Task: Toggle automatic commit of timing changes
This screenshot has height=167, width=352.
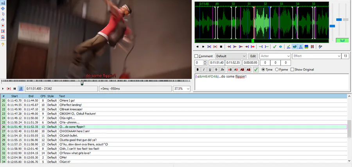Action: click(x=289, y=47)
